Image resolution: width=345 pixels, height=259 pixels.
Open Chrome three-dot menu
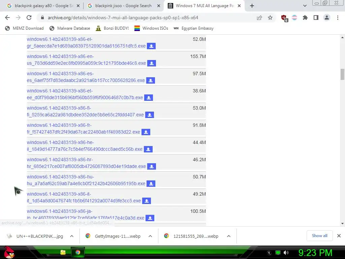click(x=338, y=18)
